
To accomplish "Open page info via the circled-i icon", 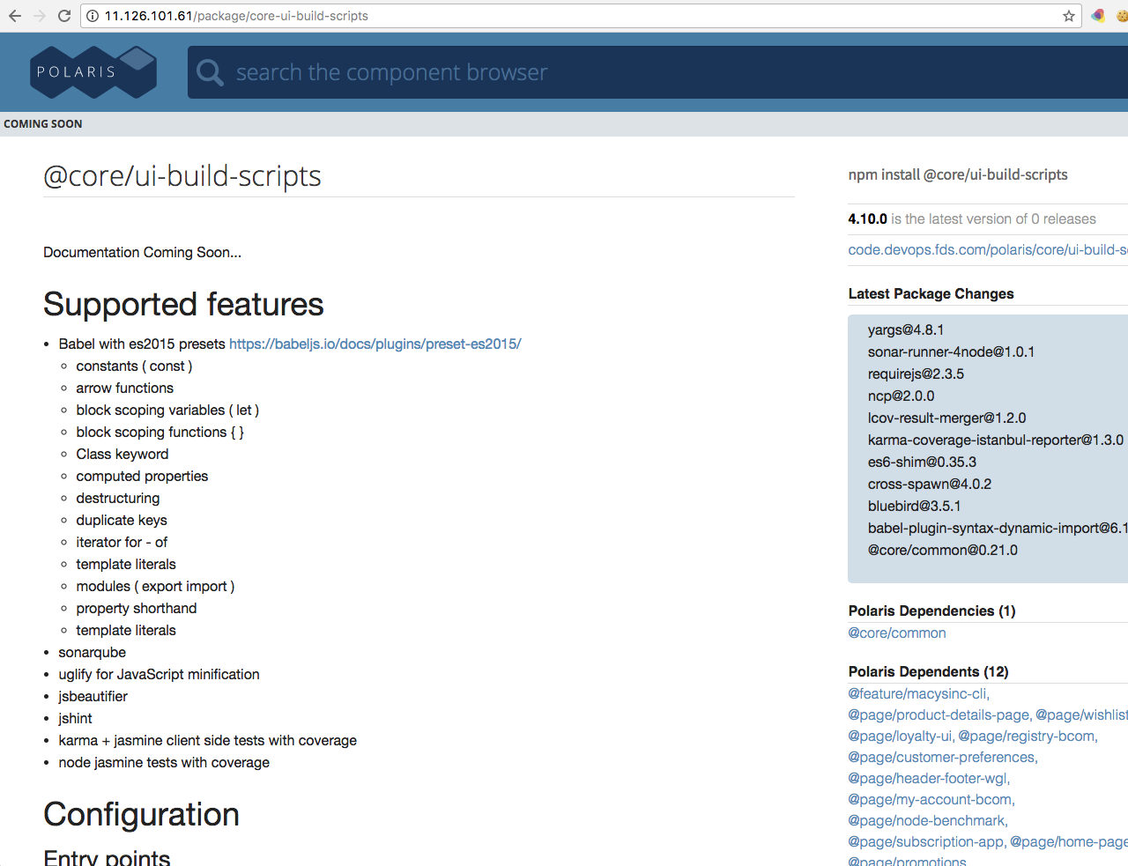I will (x=93, y=15).
